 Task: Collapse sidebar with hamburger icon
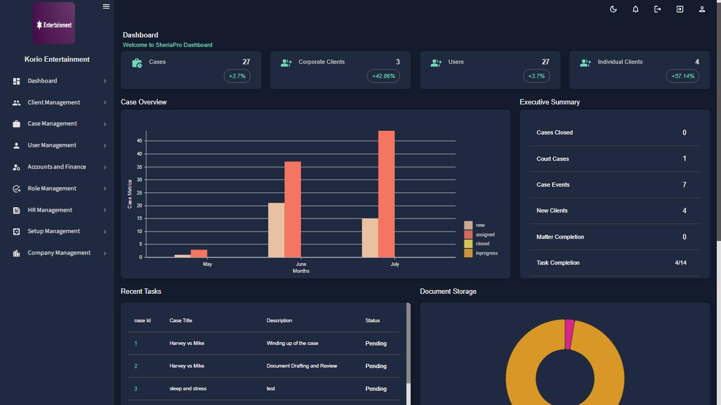pos(106,6)
